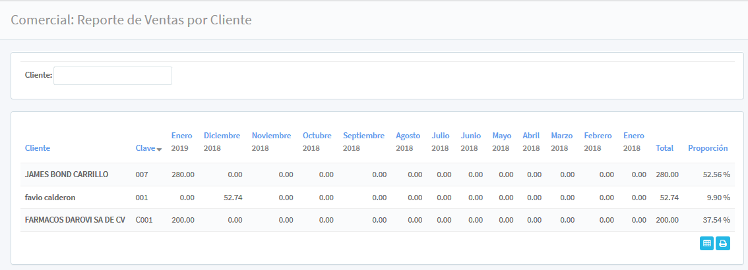The image size is (748, 270).
Task: Click the table export icon button
Action: 706,243
